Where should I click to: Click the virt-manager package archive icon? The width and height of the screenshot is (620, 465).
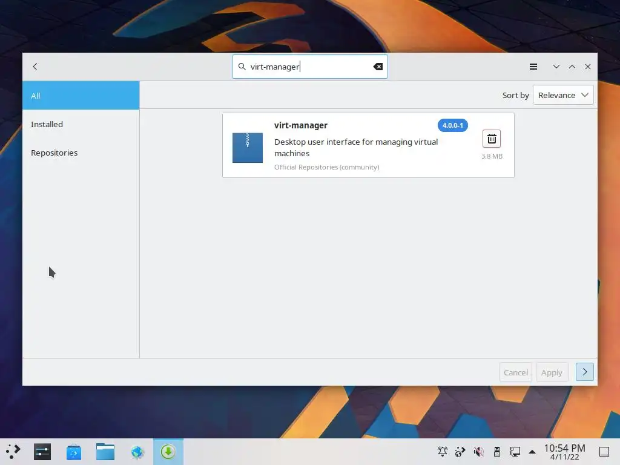(x=248, y=148)
